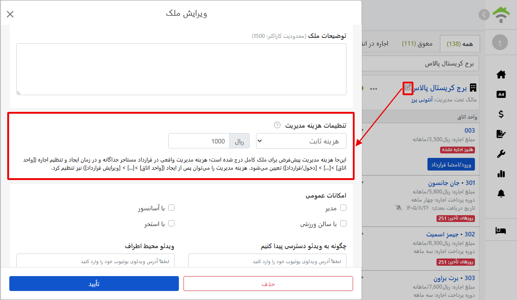Check the با آسانسور checkbox
The height and width of the screenshot is (300, 517).
171,208
